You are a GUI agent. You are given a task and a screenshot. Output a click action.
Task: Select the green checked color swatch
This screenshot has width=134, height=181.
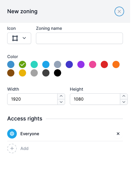pos(22,64)
